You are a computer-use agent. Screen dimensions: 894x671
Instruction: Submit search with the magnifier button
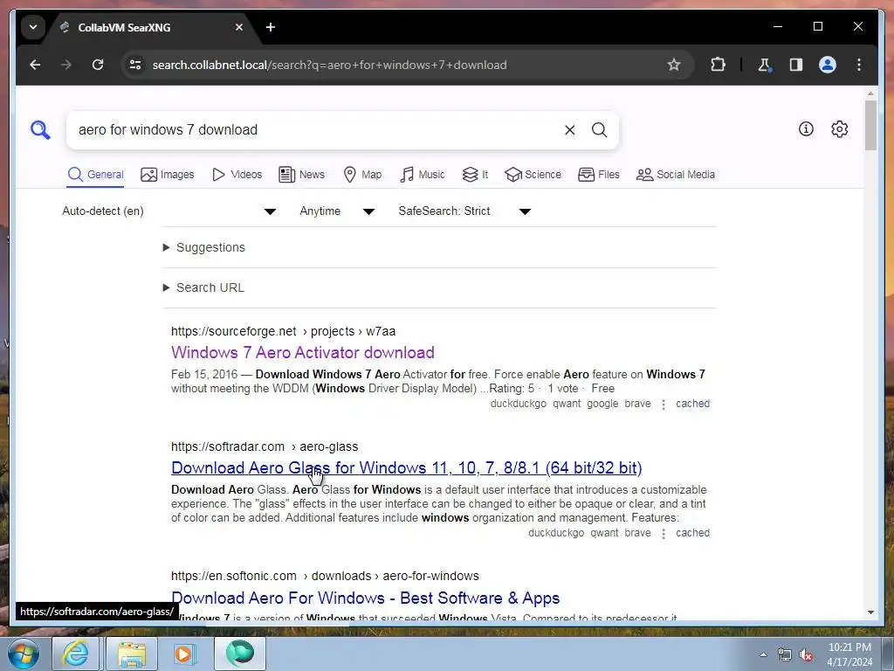click(x=599, y=129)
